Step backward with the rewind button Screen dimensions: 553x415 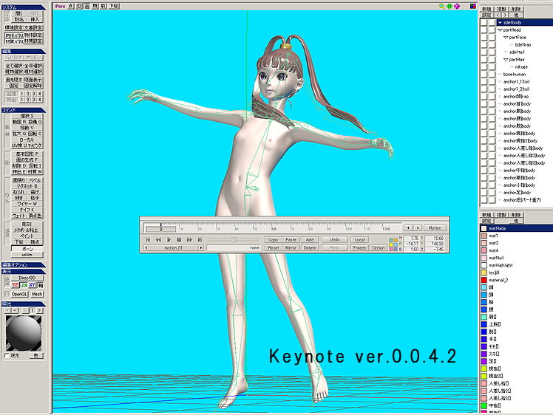click(x=158, y=239)
